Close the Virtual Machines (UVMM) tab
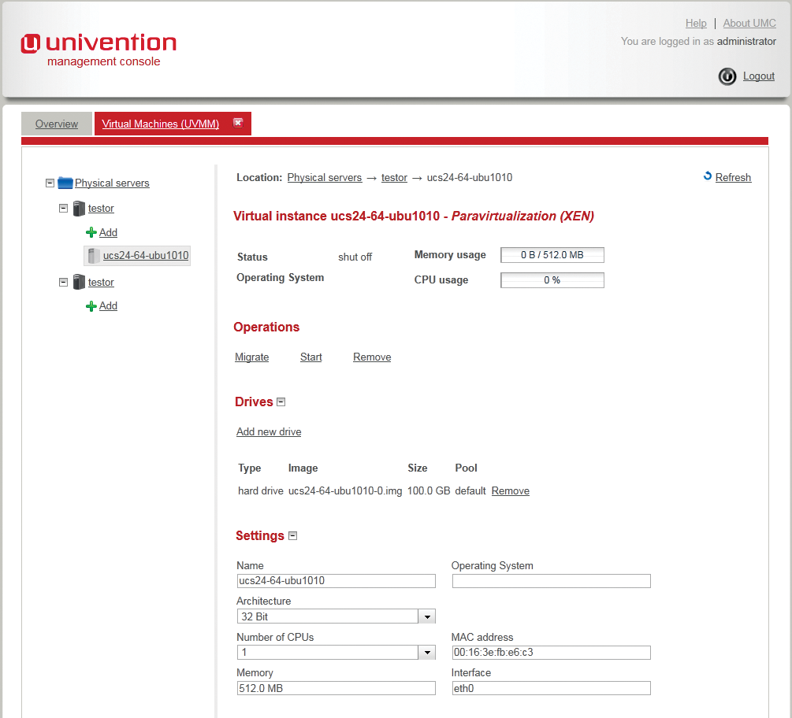Viewport: 792px width, 718px height. pyautogui.click(x=239, y=123)
